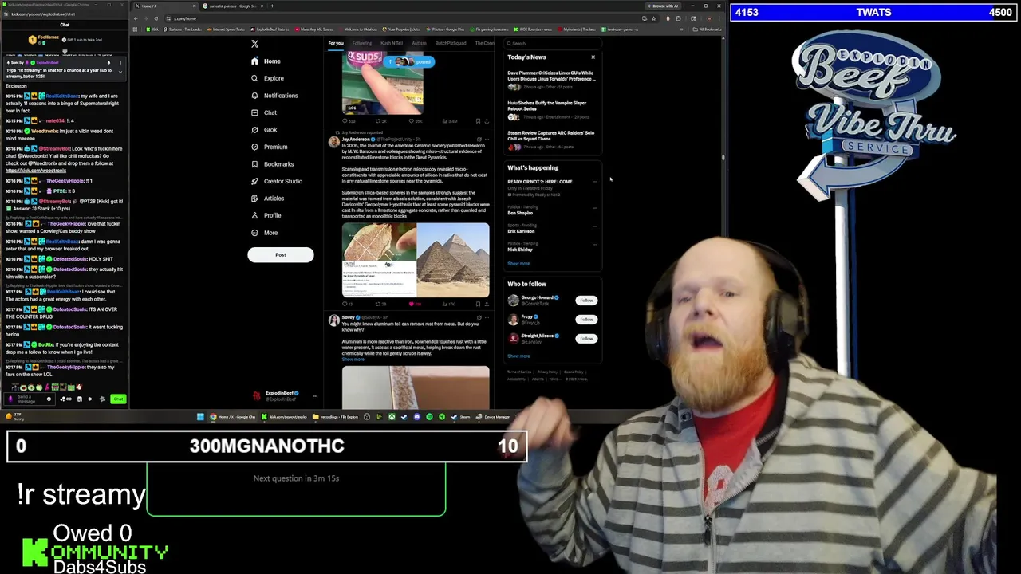This screenshot has width=1021, height=574.
Task: Switch to the For you tab
Action: (336, 43)
